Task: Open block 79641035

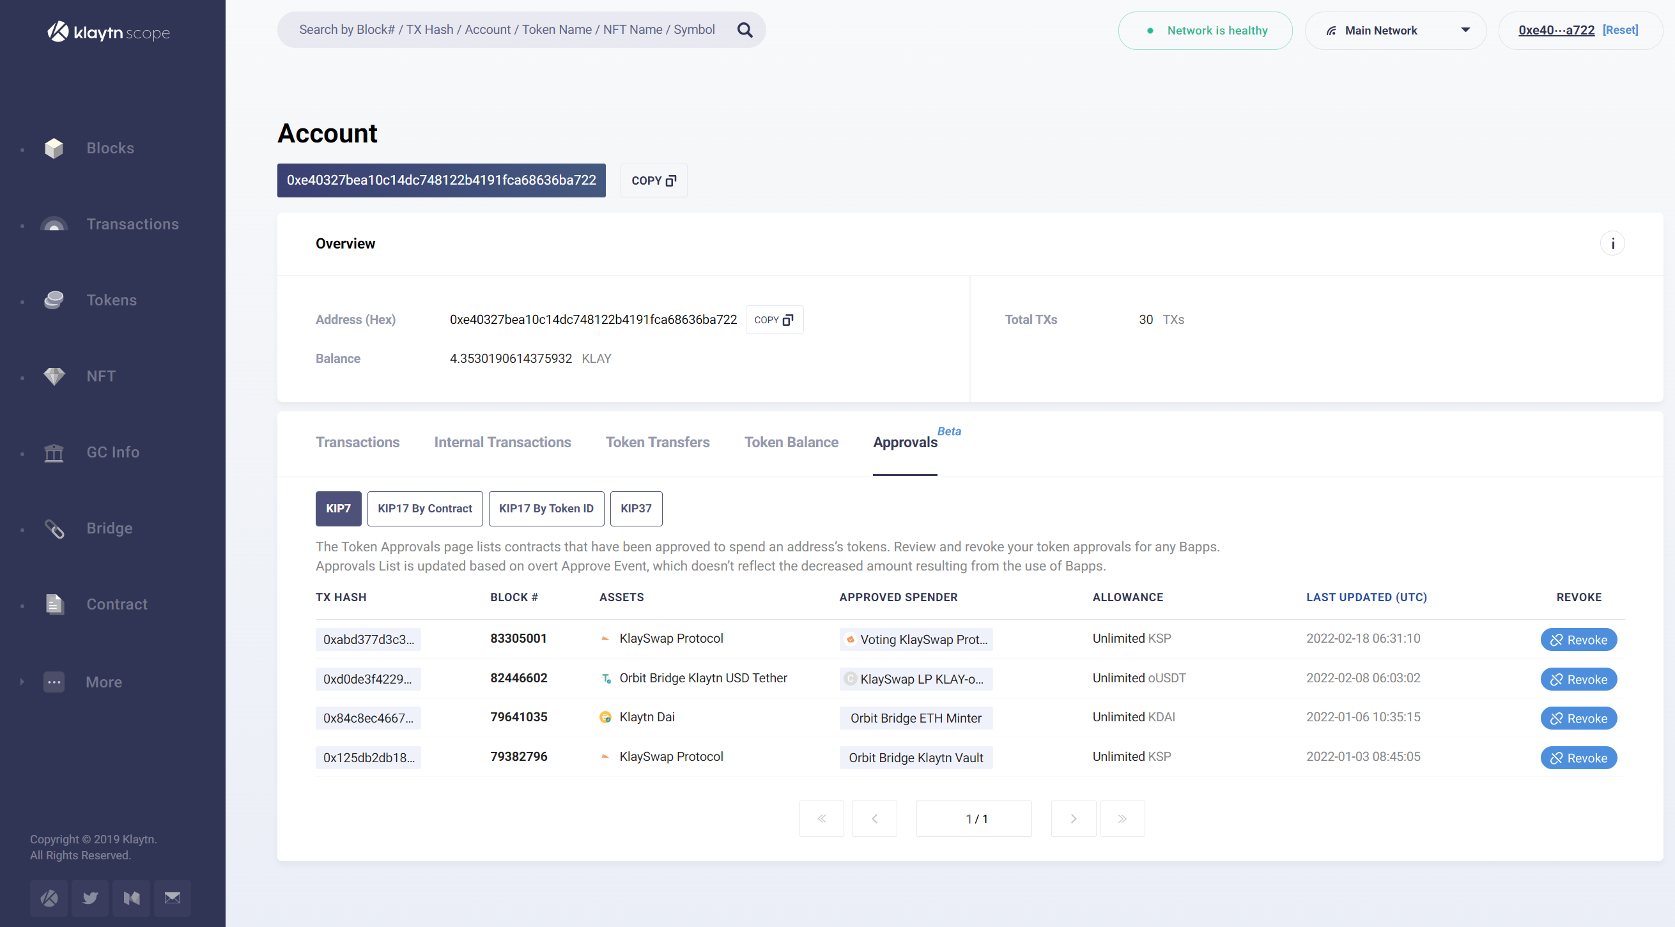Action: pos(519,717)
